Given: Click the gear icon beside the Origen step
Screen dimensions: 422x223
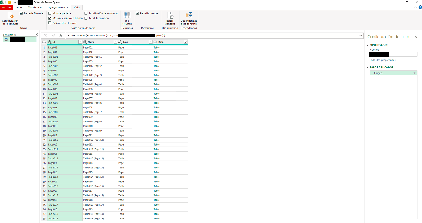Looking at the screenshot, I should click(414, 73).
